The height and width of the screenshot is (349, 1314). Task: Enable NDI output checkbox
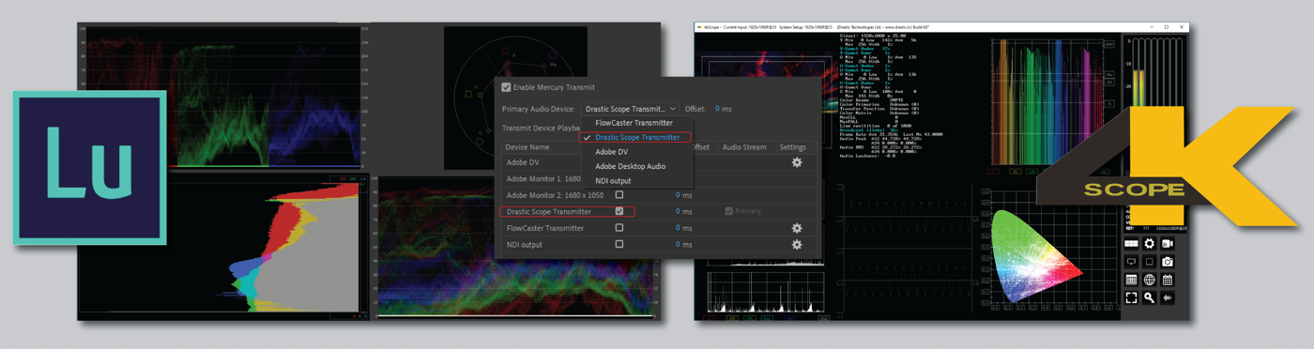tap(619, 244)
